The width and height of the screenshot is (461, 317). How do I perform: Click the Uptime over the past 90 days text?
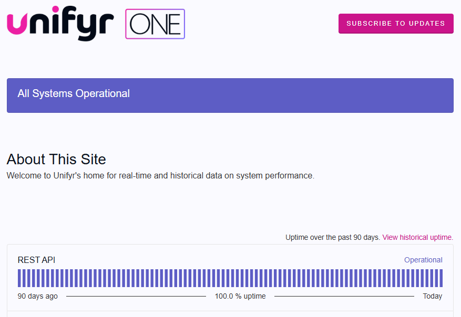[x=333, y=237]
